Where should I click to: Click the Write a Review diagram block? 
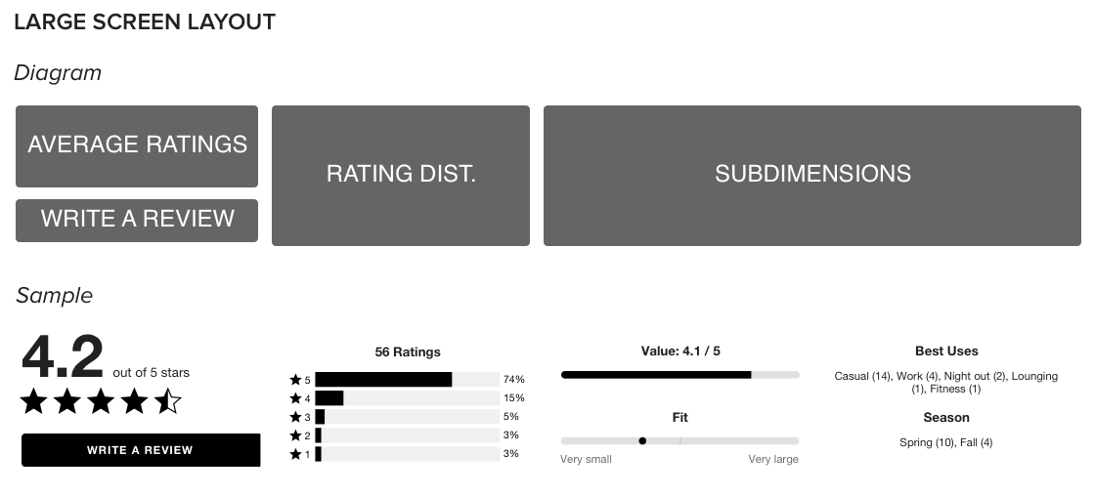click(x=137, y=220)
